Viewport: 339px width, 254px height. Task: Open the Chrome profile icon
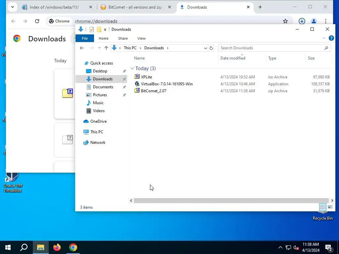314,21
